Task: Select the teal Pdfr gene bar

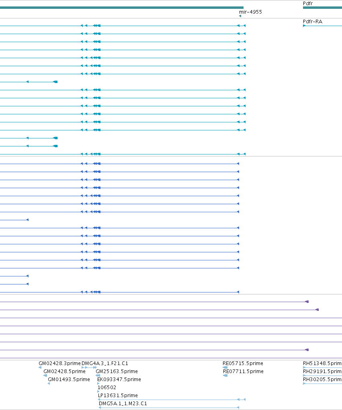Action: pyautogui.click(x=322, y=8)
